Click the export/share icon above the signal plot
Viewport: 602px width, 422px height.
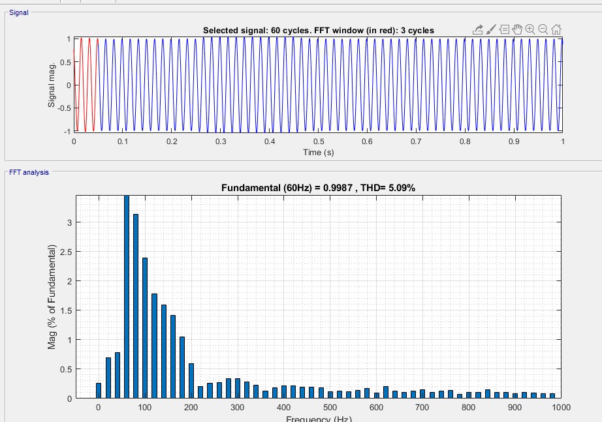click(x=477, y=29)
